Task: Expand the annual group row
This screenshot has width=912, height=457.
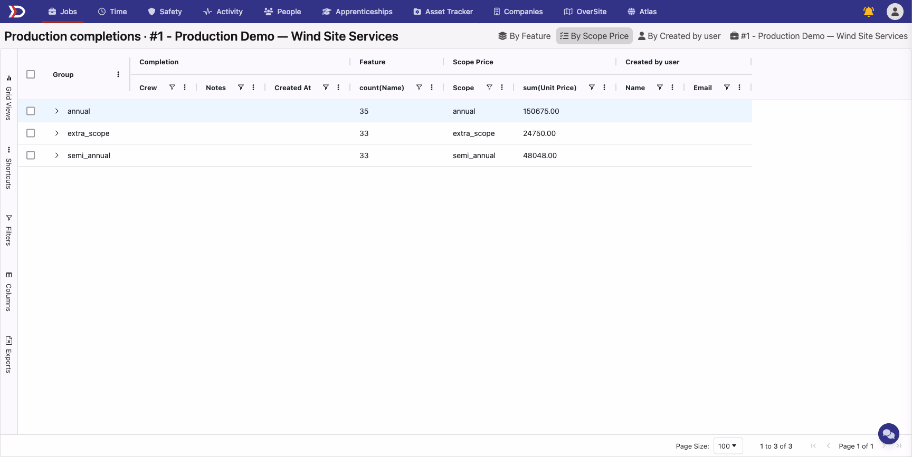Action: (x=57, y=111)
